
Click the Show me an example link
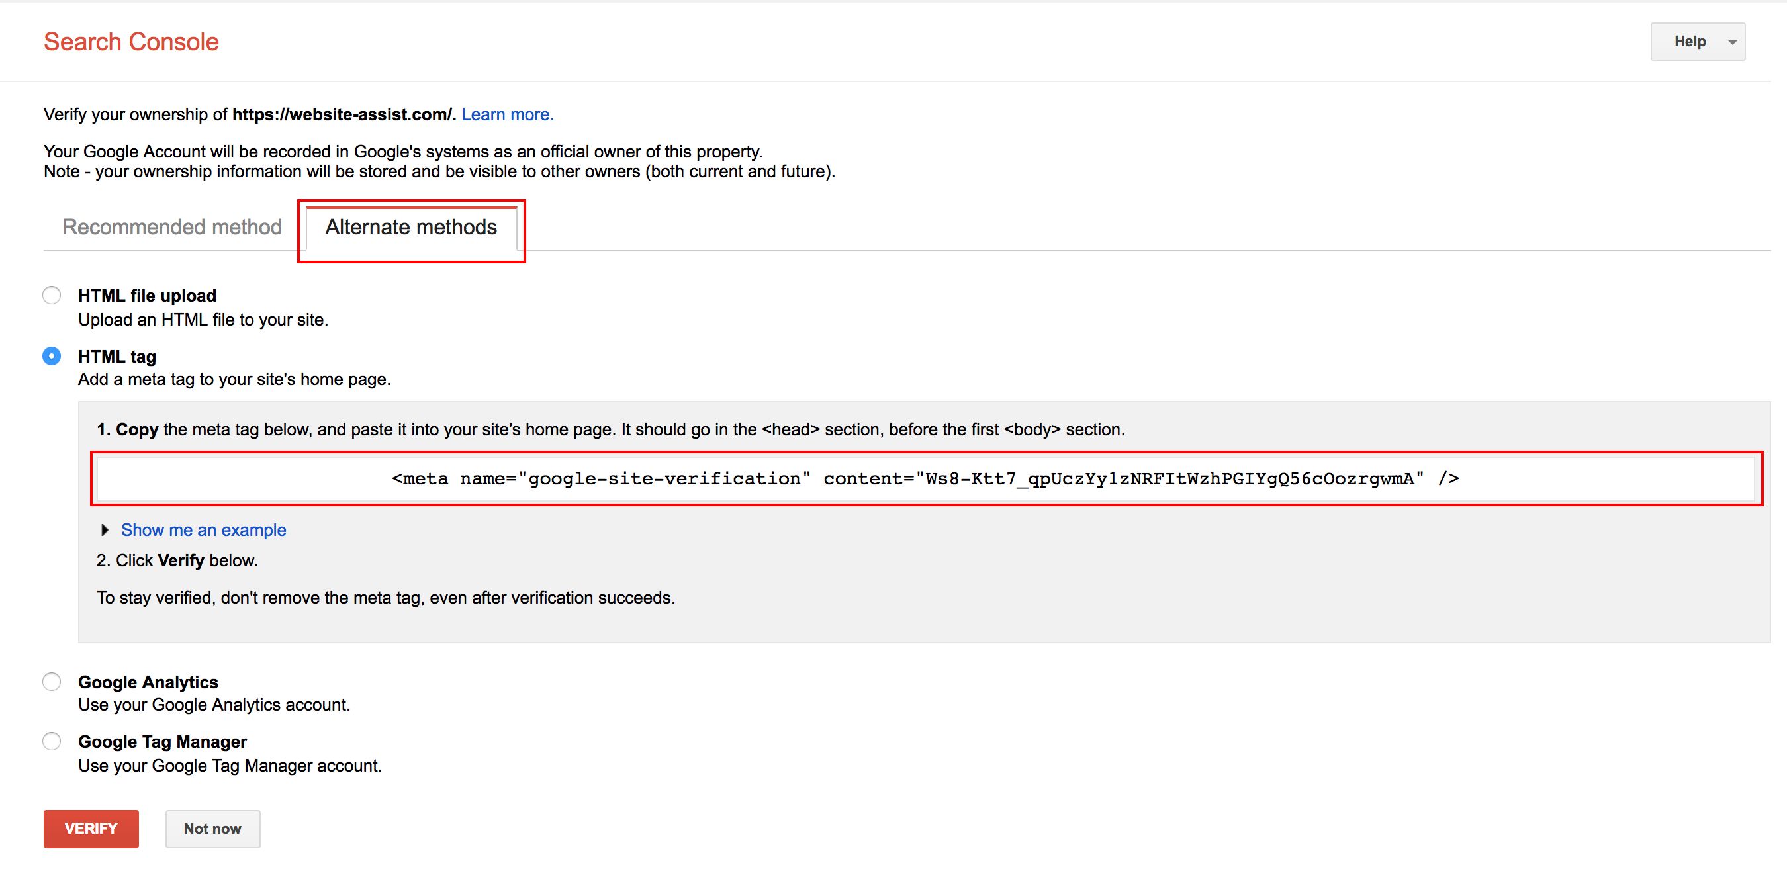(203, 530)
